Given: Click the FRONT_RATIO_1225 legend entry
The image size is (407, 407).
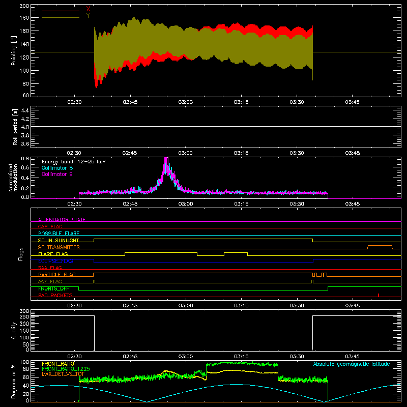Looking at the screenshot, I should [x=66, y=369].
